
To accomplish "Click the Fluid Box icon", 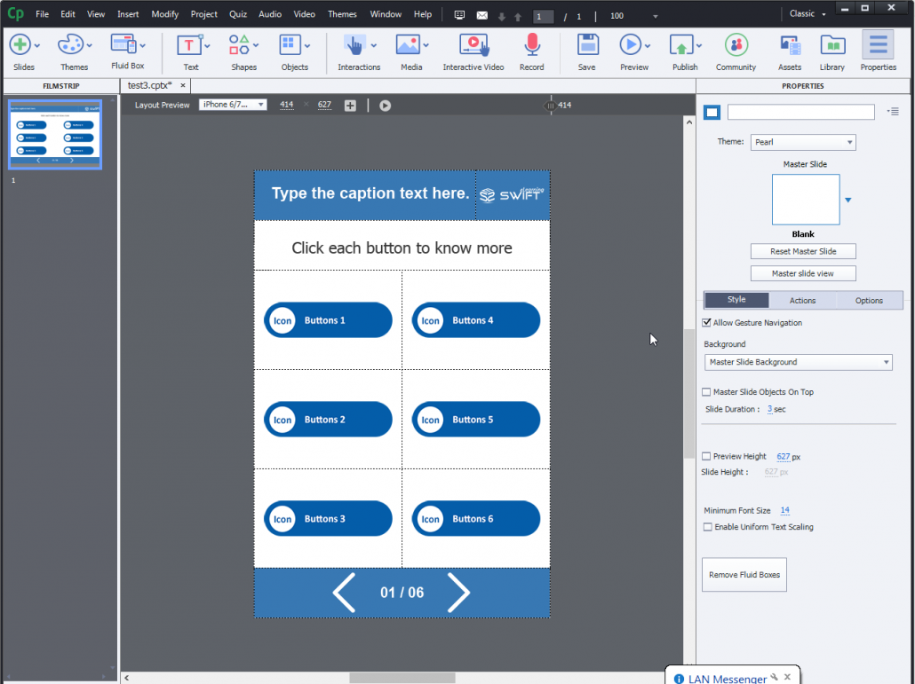I will click(126, 44).
